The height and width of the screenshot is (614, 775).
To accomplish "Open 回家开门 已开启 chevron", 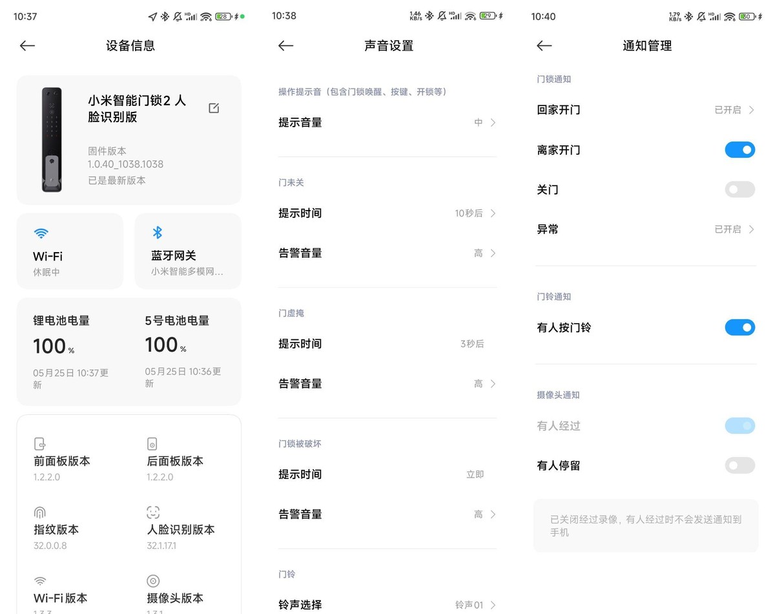I will [752, 110].
